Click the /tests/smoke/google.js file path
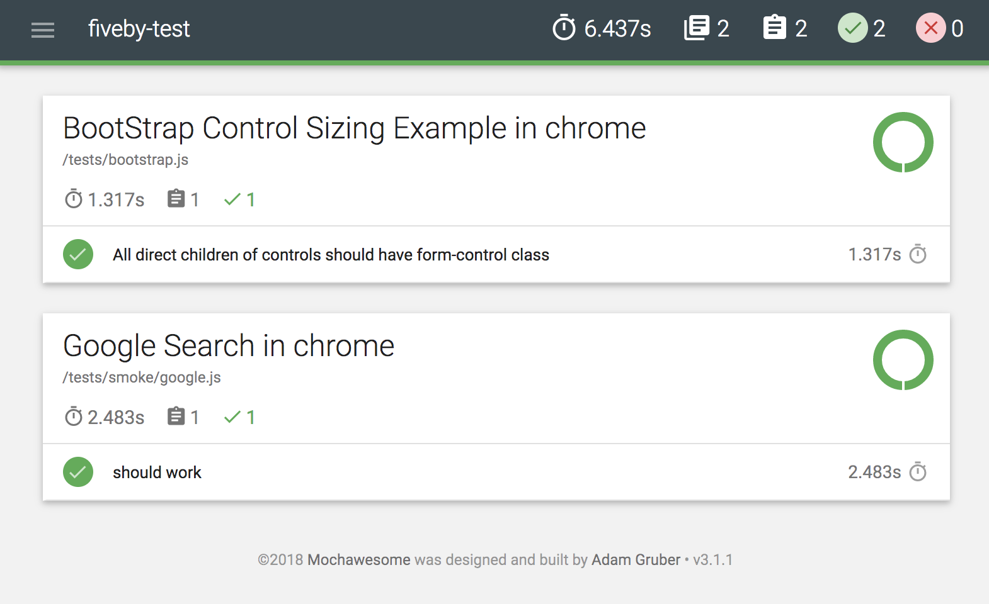 tap(142, 377)
